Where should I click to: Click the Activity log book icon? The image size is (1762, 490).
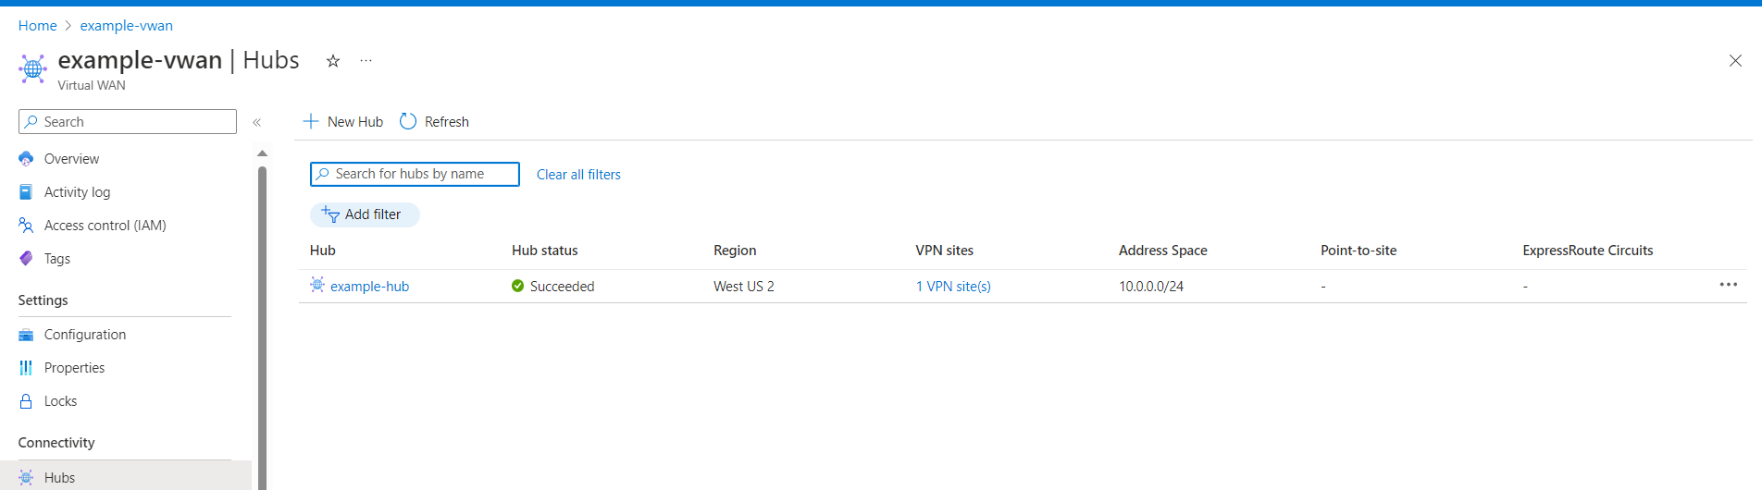click(26, 192)
